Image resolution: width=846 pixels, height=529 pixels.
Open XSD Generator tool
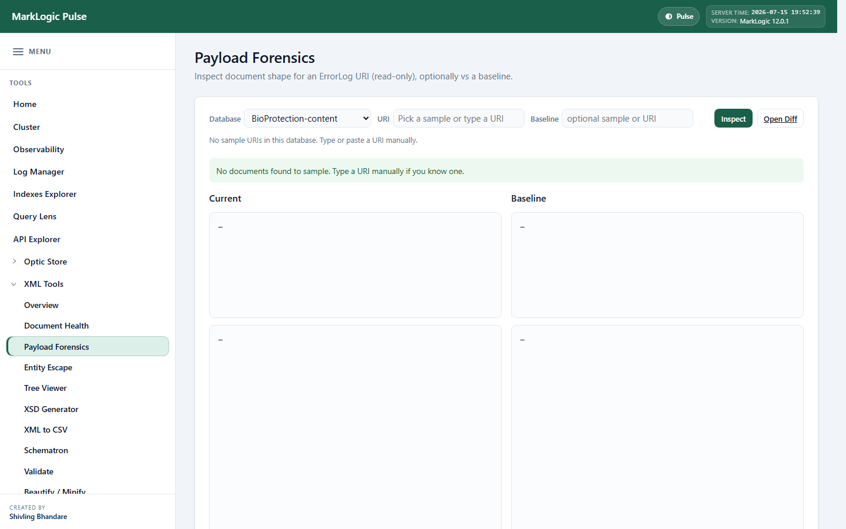[x=51, y=409]
